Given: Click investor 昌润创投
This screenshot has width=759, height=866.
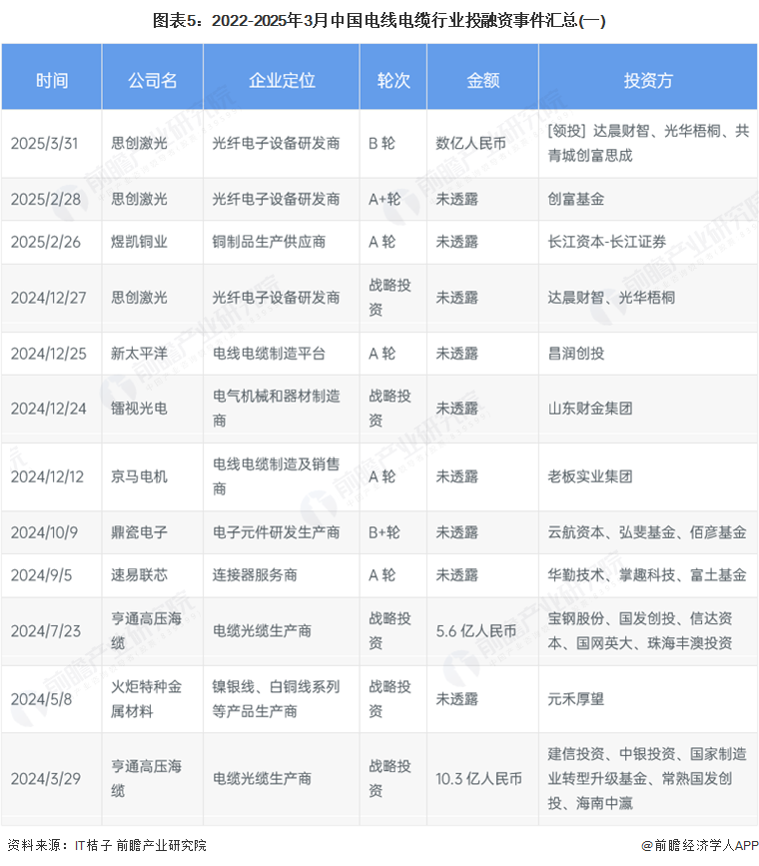Looking at the screenshot, I should click(576, 354).
